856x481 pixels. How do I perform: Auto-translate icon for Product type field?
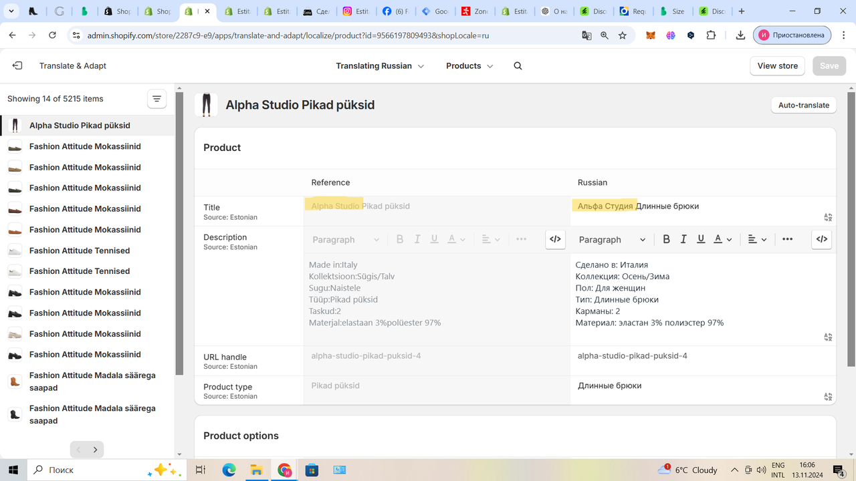tap(828, 397)
